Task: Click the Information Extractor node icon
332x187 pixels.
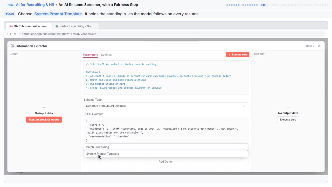Action: coord(12,46)
